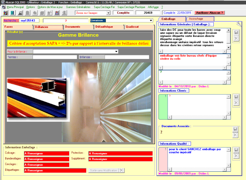246x180 pixels.
Task: Click the grey arch-shaped toolbar icon
Action: click(x=28, y=13)
